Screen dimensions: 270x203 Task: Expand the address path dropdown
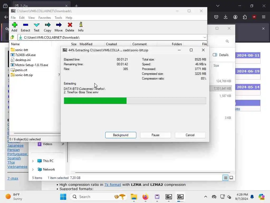pos(205,38)
